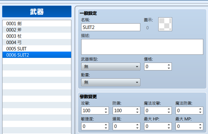Increase 運氣 with up arrow

click(137, 125)
